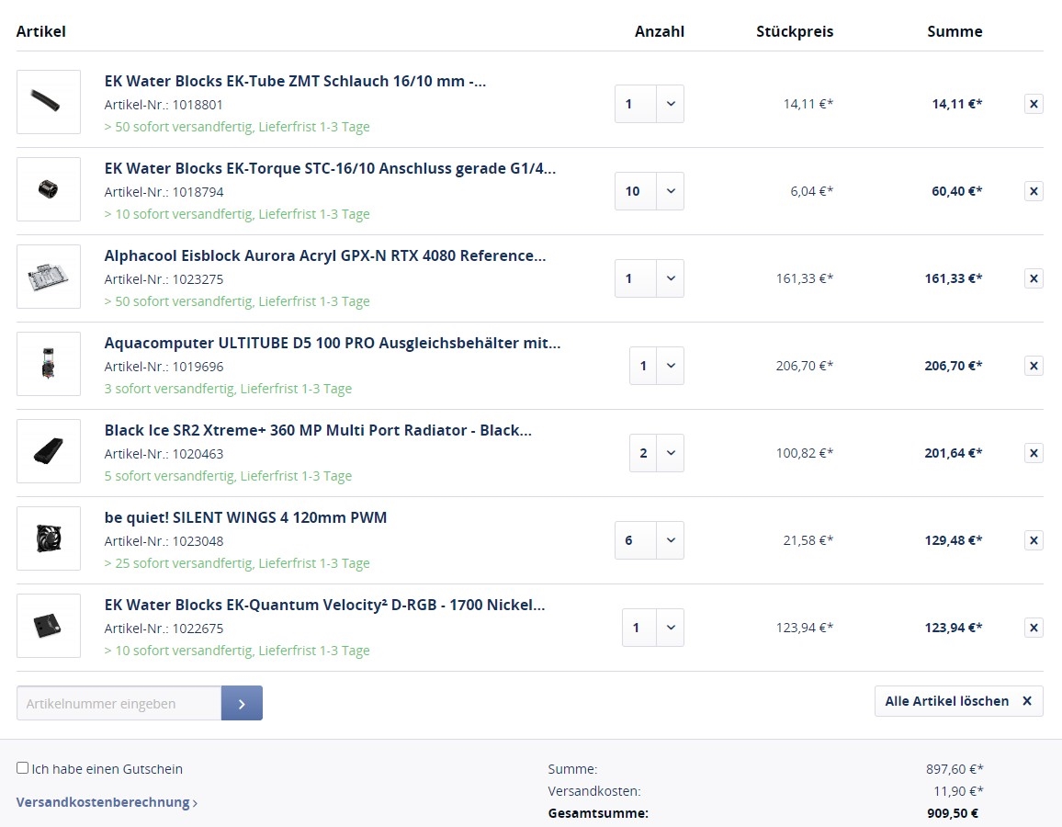Click Artikel-Nr.: 1018801 text
Image resolution: width=1062 pixels, height=827 pixels.
click(x=164, y=105)
